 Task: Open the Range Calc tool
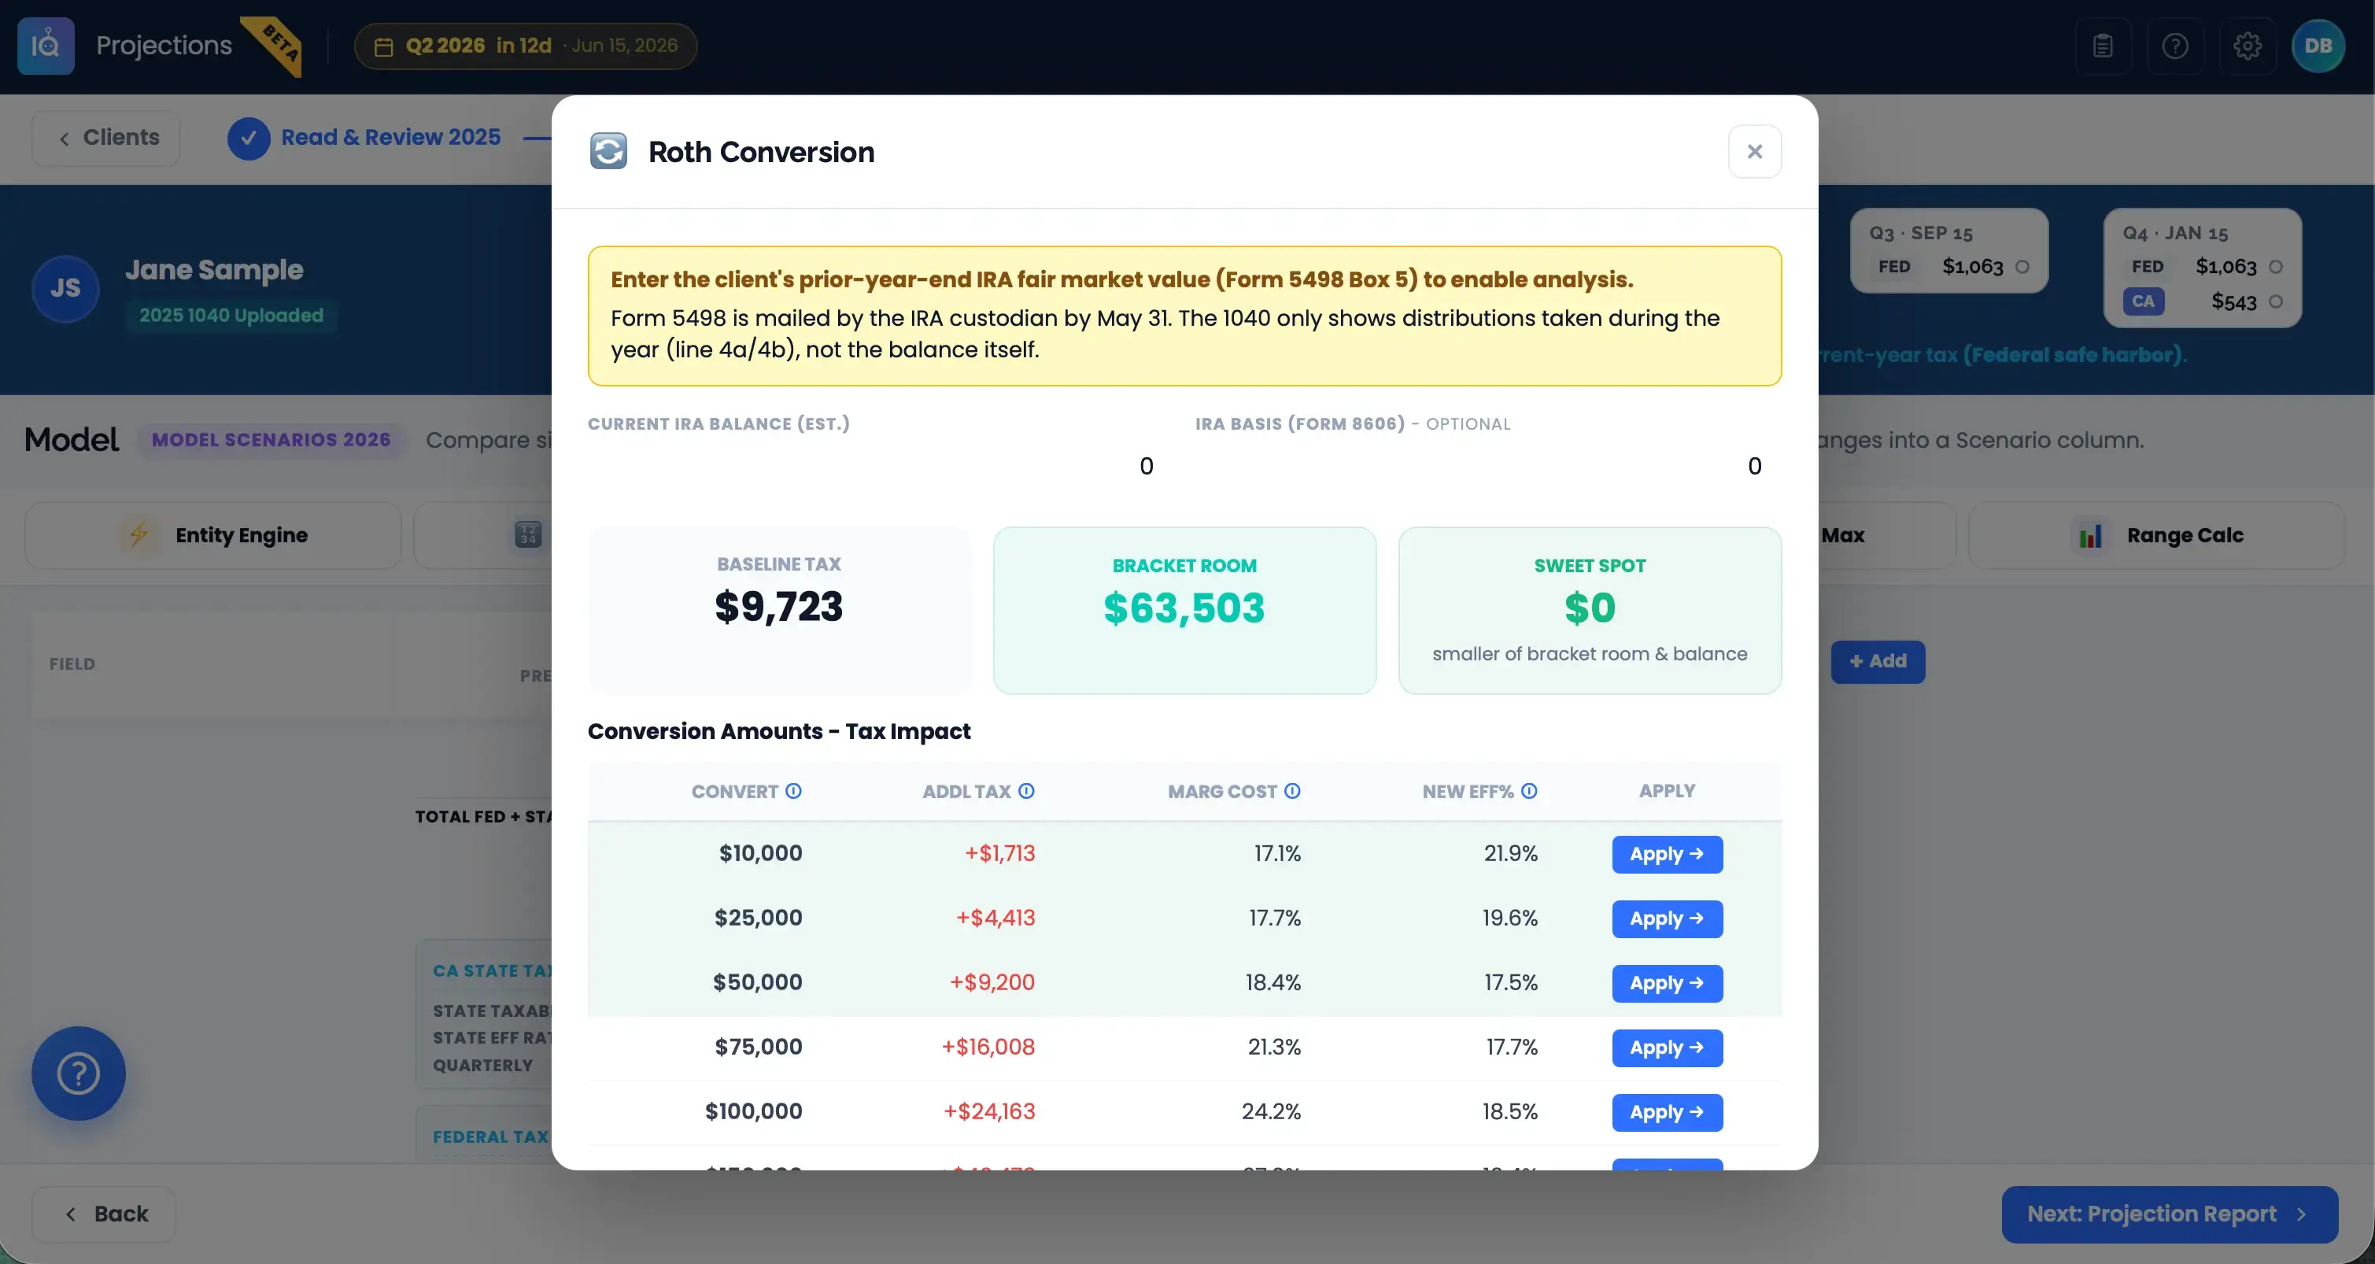tap(2156, 534)
